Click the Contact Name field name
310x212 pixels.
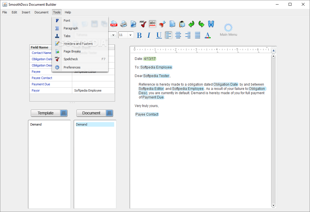(41, 53)
